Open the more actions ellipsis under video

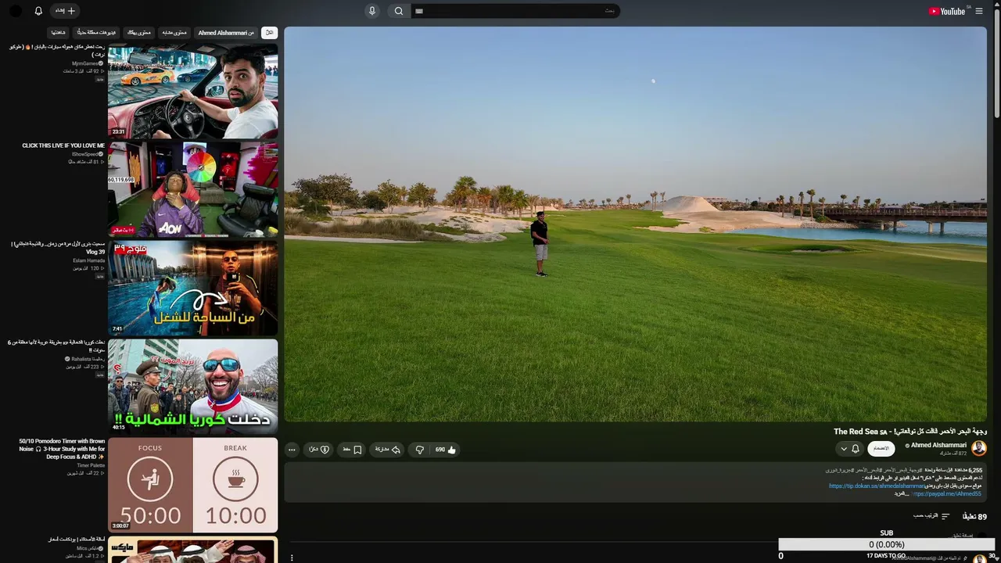pos(292,450)
